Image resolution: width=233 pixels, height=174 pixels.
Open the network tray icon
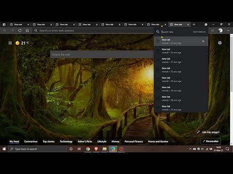click(207, 149)
